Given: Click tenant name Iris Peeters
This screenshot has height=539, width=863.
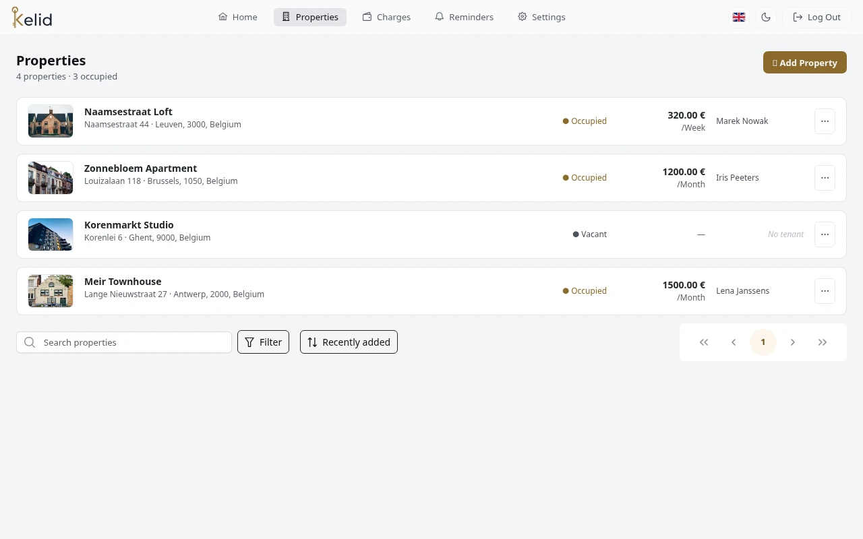Looking at the screenshot, I should click(737, 178).
